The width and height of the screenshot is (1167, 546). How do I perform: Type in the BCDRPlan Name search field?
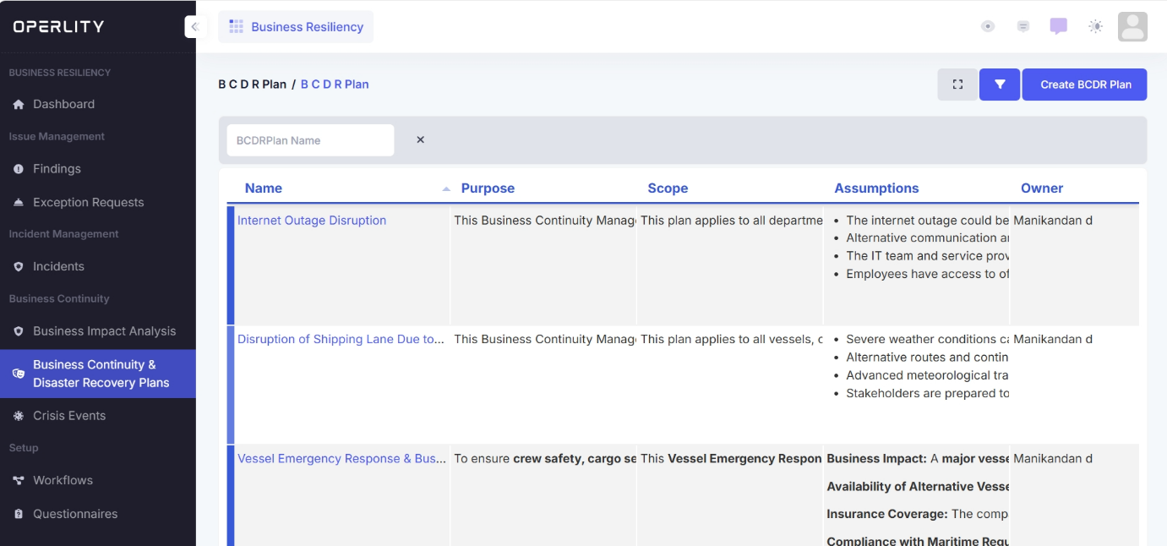click(310, 140)
